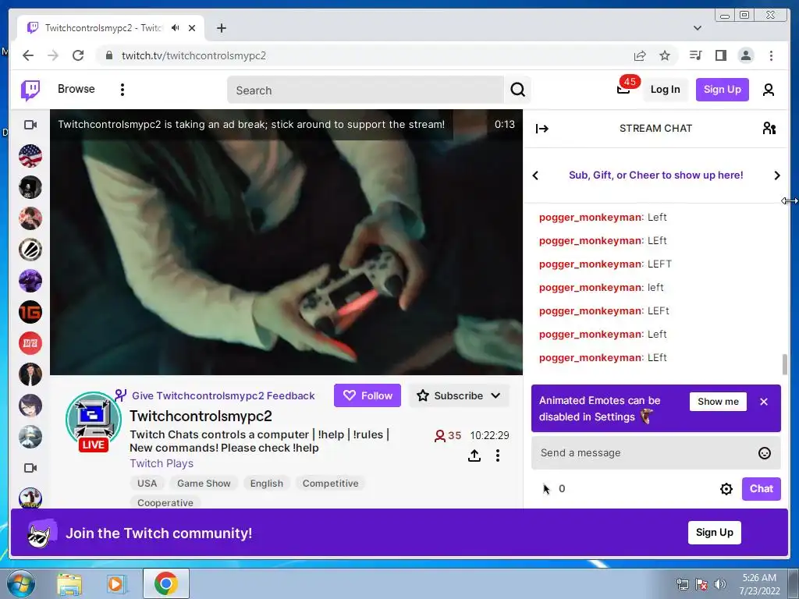Expand the Chrome tab search chevron
Image resolution: width=799 pixels, height=599 pixels.
[697, 28]
